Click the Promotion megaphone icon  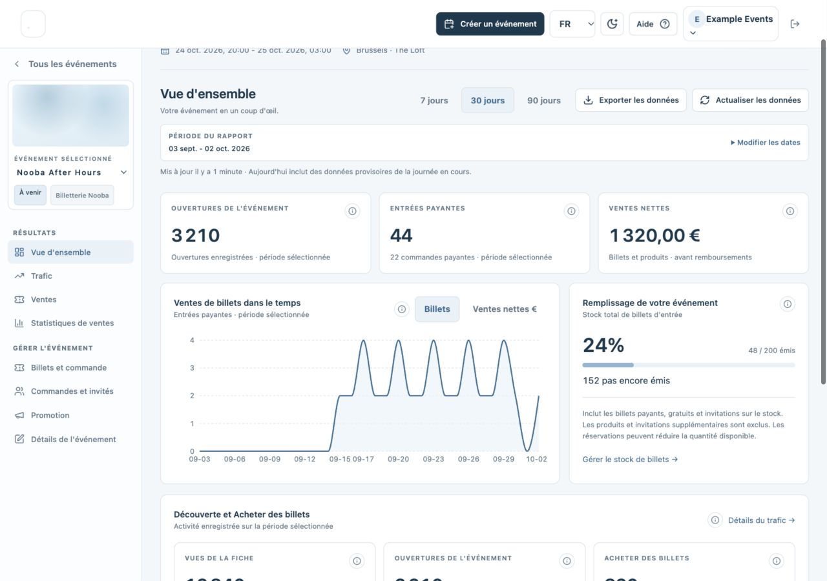coord(19,416)
